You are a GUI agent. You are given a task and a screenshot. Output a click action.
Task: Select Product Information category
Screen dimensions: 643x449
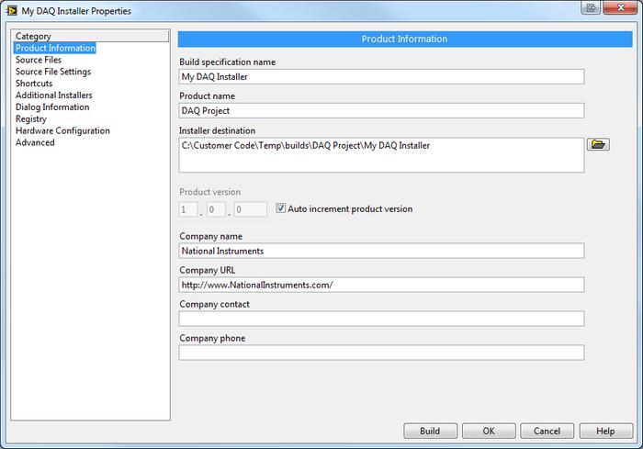pos(55,48)
